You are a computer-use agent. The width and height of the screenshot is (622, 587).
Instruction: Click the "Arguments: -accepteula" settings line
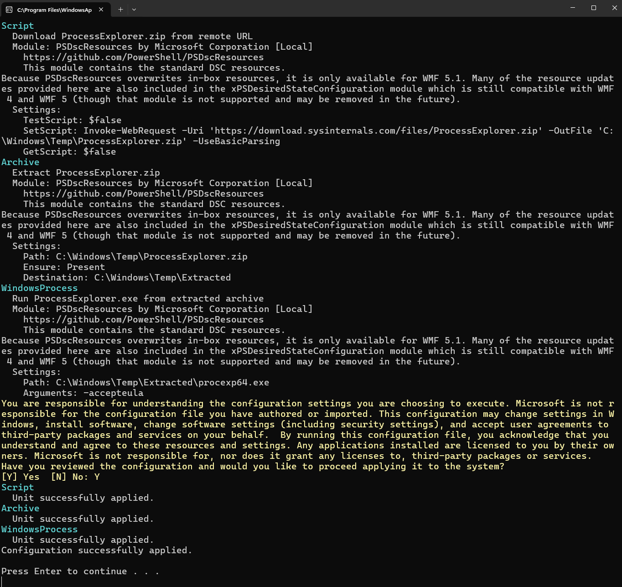coord(83,393)
